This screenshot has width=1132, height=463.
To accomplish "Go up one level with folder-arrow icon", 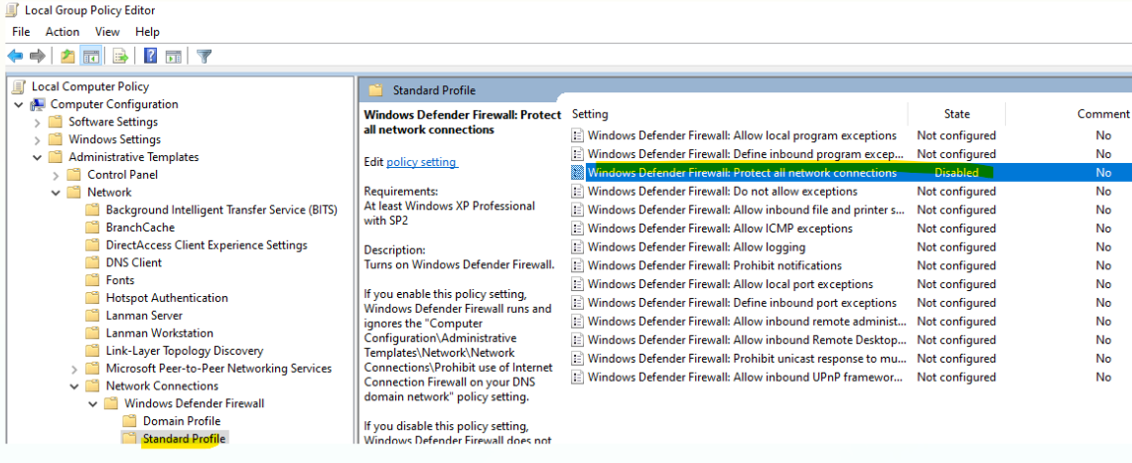I will pyautogui.click(x=68, y=56).
